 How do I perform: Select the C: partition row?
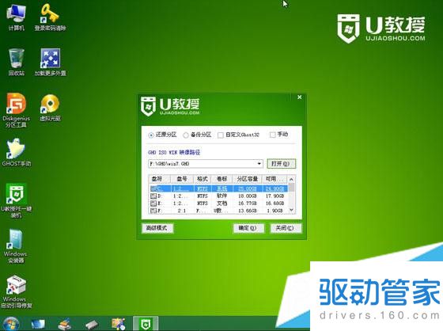[218, 188]
